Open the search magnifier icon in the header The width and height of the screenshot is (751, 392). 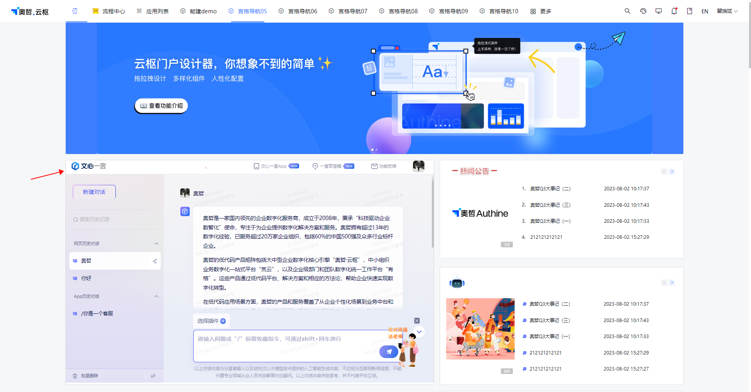tap(627, 11)
